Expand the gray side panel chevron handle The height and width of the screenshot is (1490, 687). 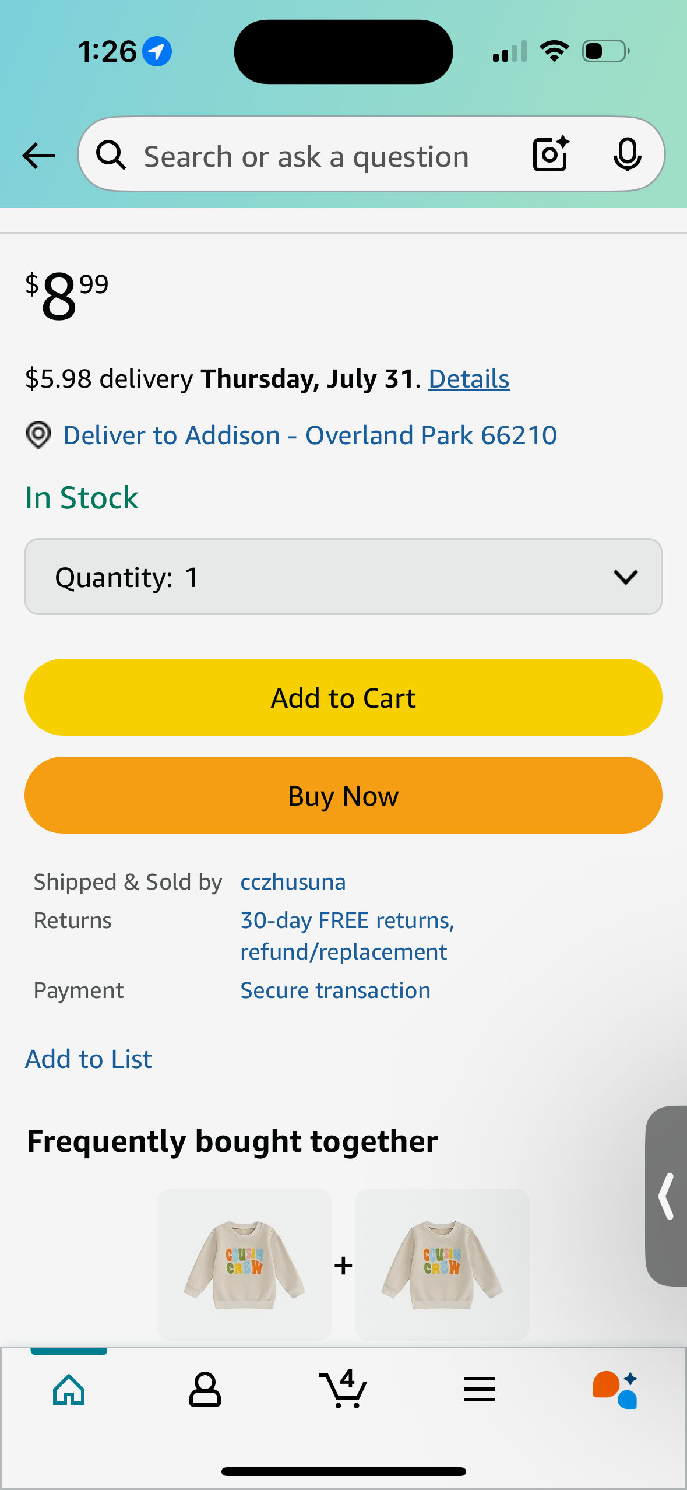click(666, 1196)
